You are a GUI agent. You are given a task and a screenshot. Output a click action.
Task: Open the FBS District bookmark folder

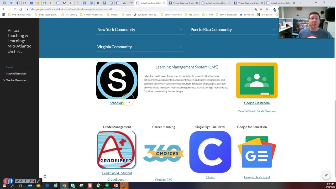click(x=192, y=15)
